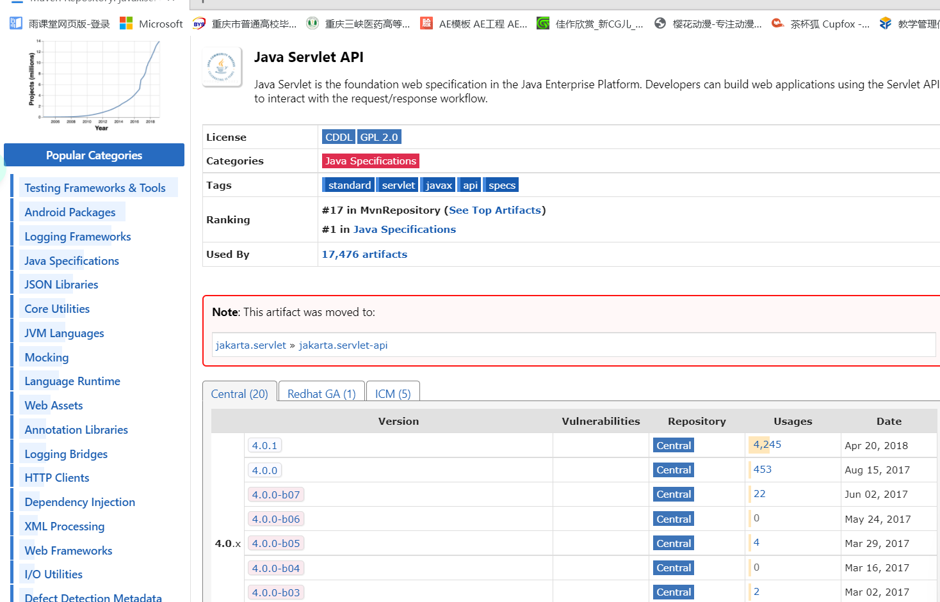This screenshot has height=602, width=940.
Task: Go to jakarta.servlet group link
Action: (x=251, y=345)
